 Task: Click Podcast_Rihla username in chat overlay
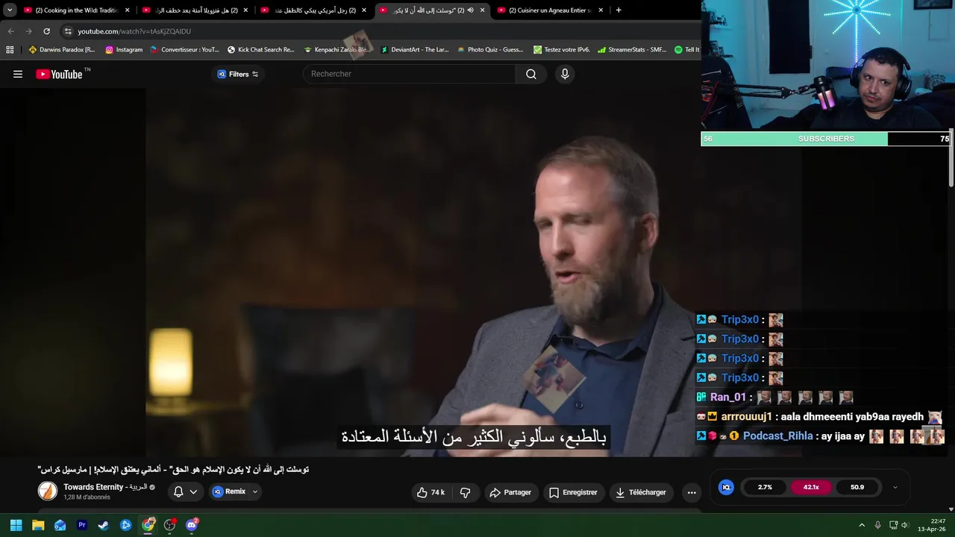point(777,436)
